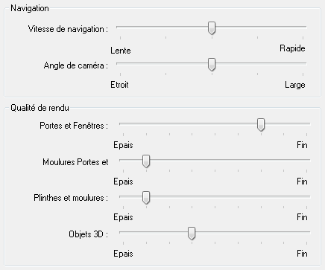
Task: Set Portes et Fenêtres to Epais end
Action: point(123,123)
